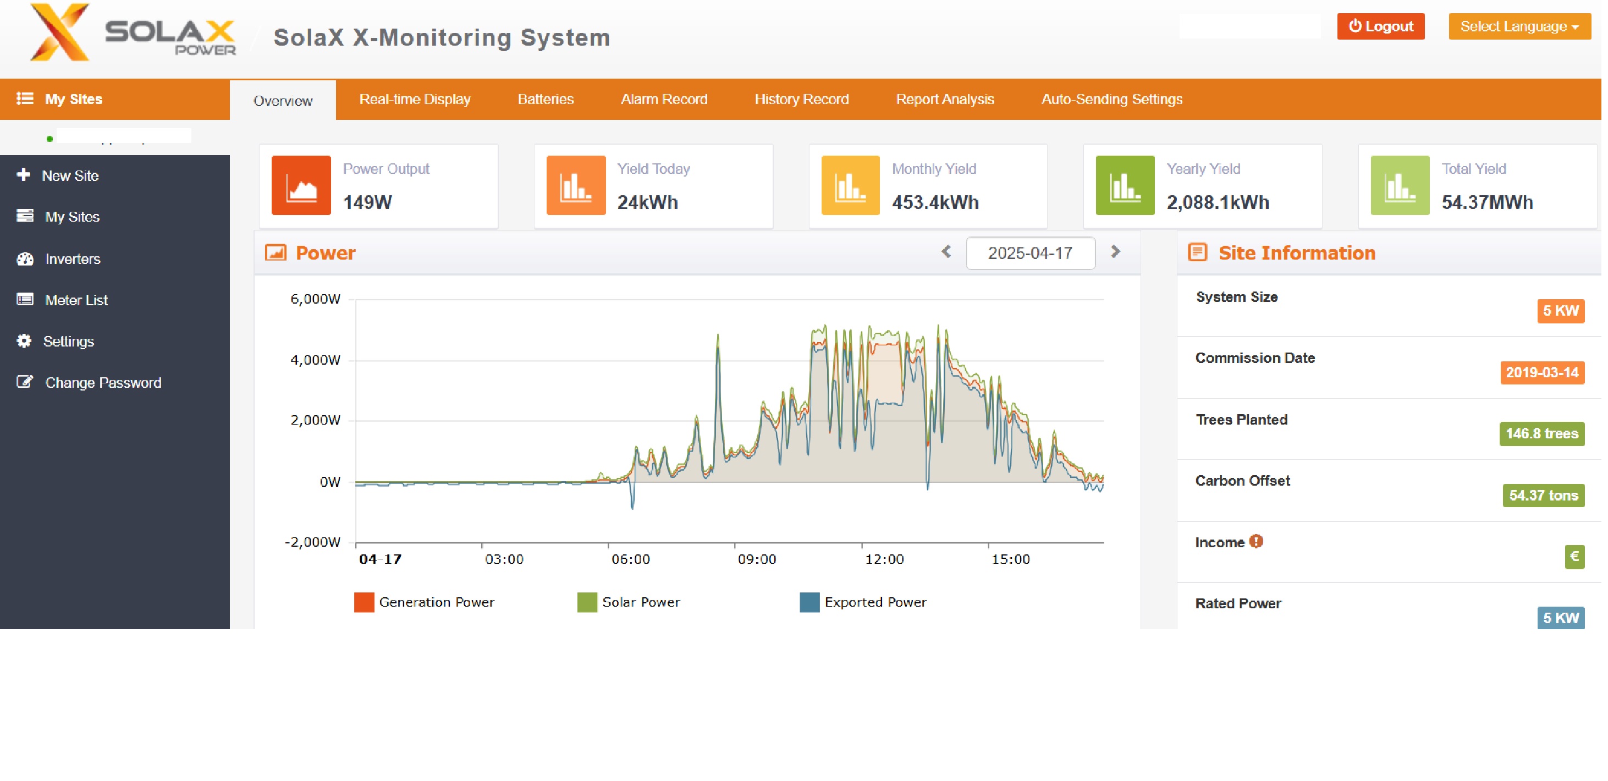Viewport: 1608px width, 781px height.
Task: Click the Total Yield light-green chart icon
Action: pyautogui.click(x=1400, y=185)
